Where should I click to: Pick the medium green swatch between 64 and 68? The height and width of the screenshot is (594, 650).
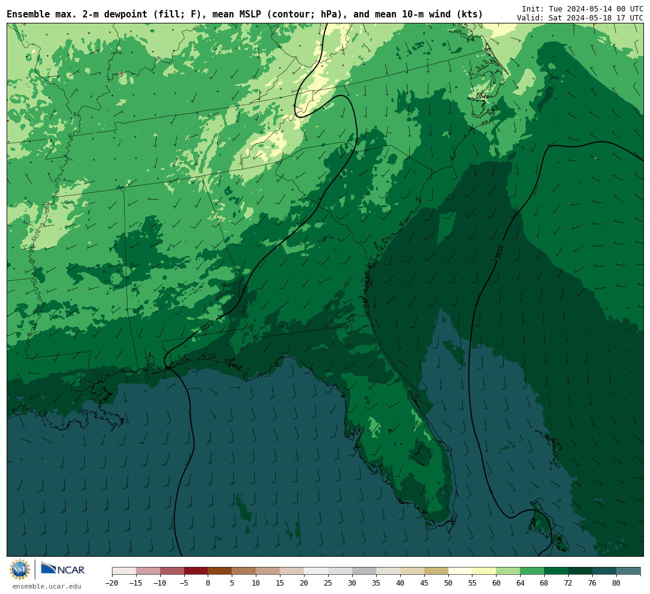[533, 572]
